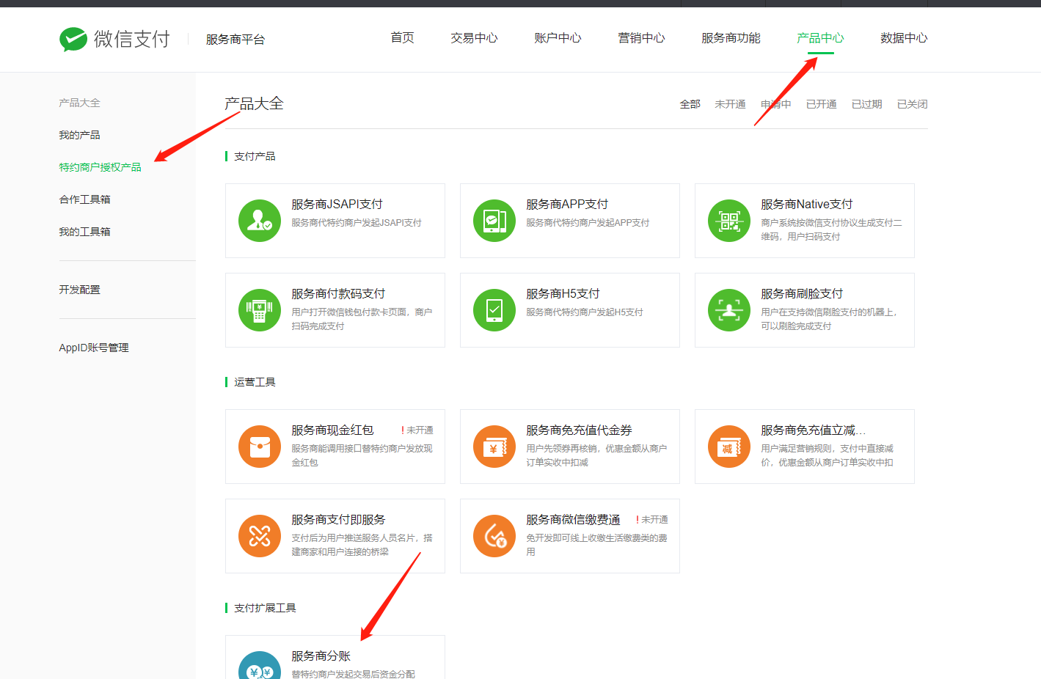Open 服务商支付即服务 orange link icon
The image size is (1041, 679).
click(260, 536)
